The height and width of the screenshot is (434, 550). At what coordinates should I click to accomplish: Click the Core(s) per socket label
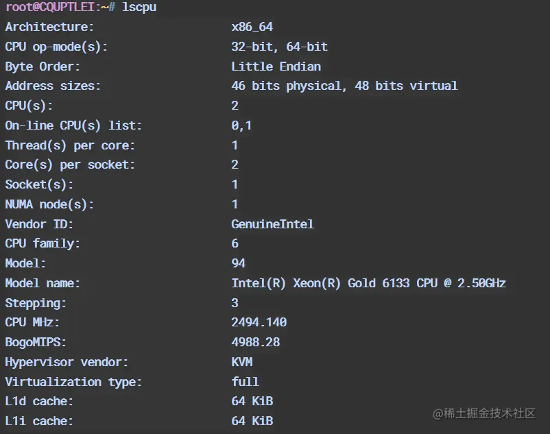[x=70, y=165]
